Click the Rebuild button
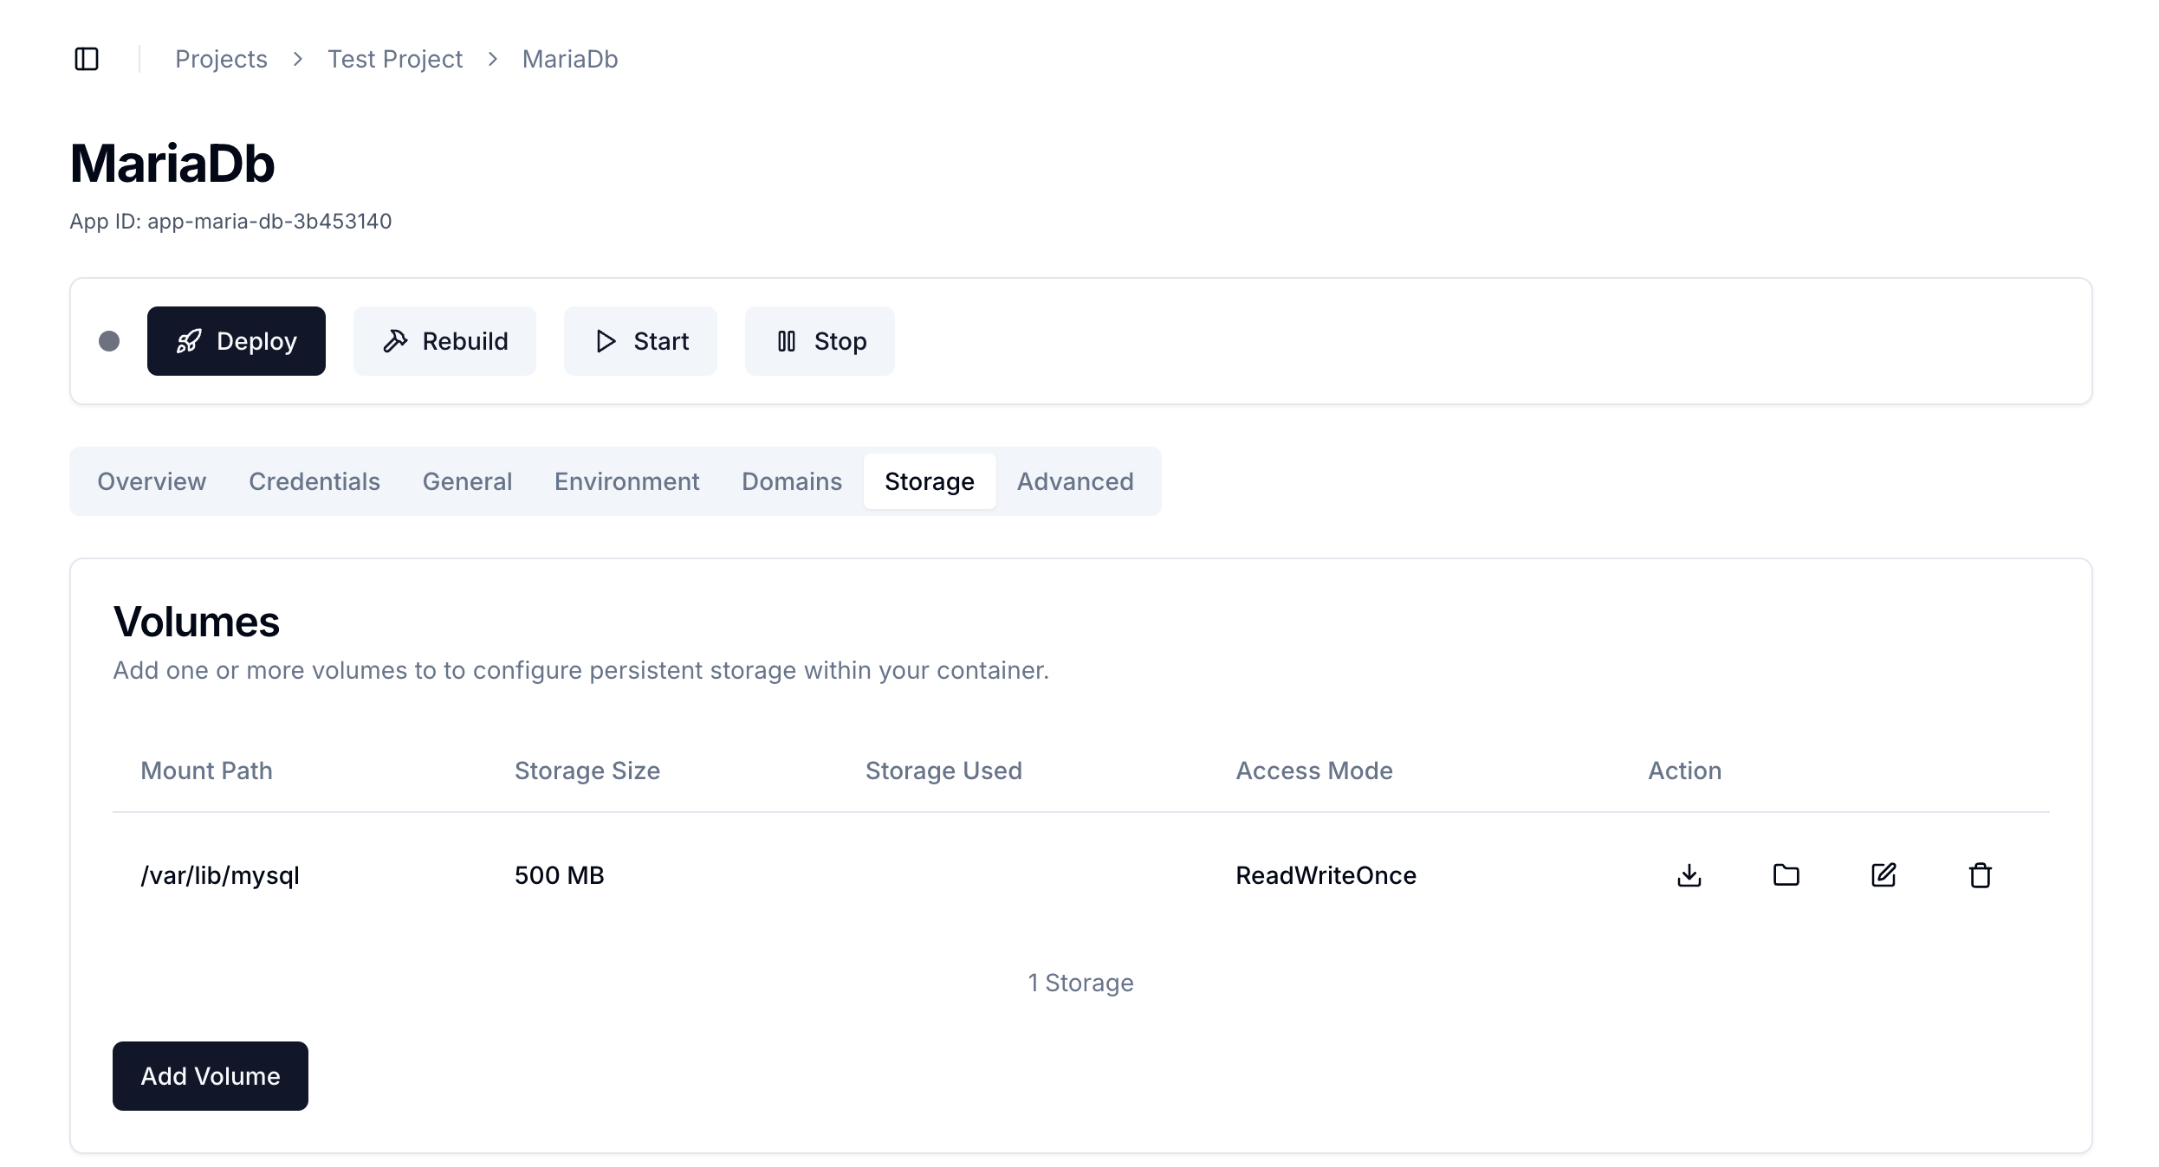Screen dimensions: 2159x1167 444,341
